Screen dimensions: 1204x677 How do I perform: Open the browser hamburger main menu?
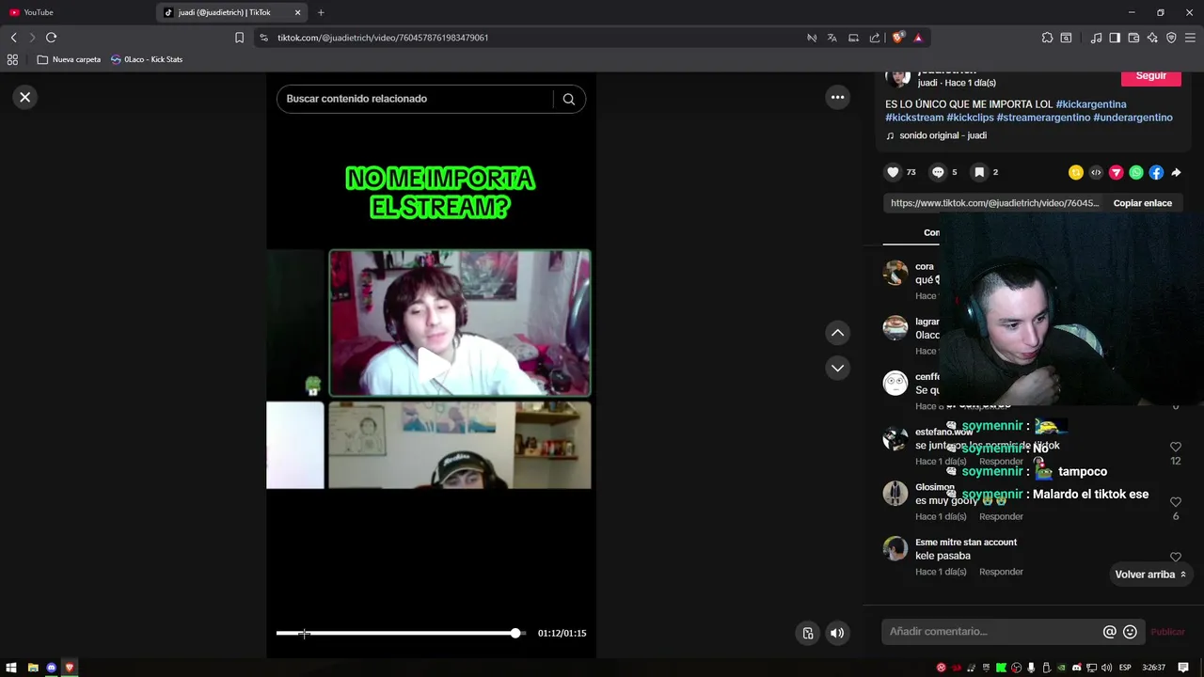point(1191,38)
